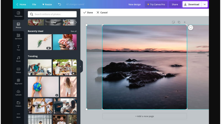This screenshot has width=221, height=124.
Task: Go back to Home
Action: [x=21, y=4]
